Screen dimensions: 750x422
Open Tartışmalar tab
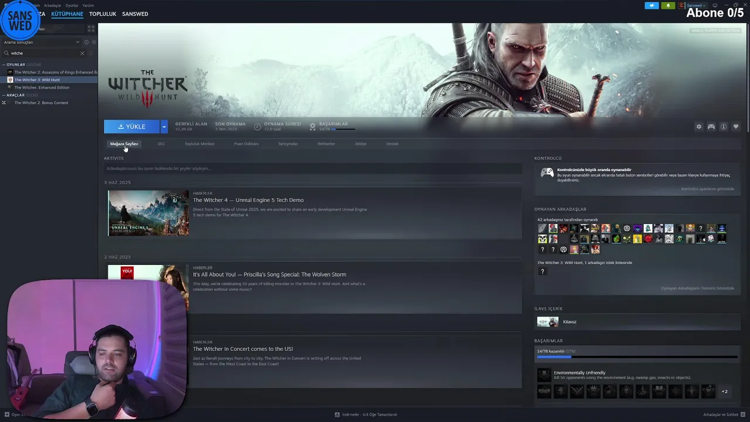288,144
